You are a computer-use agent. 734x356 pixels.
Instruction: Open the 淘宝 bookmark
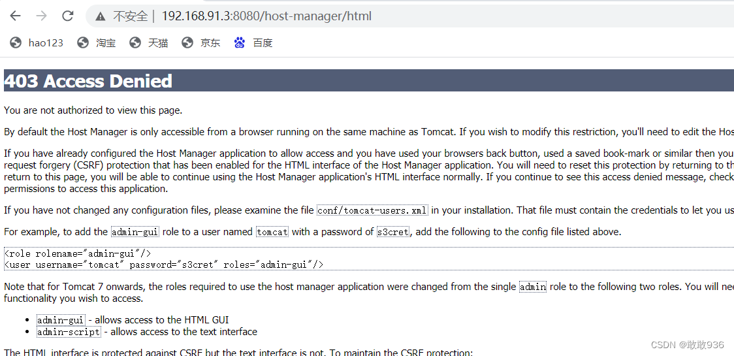[x=106, y=42]
